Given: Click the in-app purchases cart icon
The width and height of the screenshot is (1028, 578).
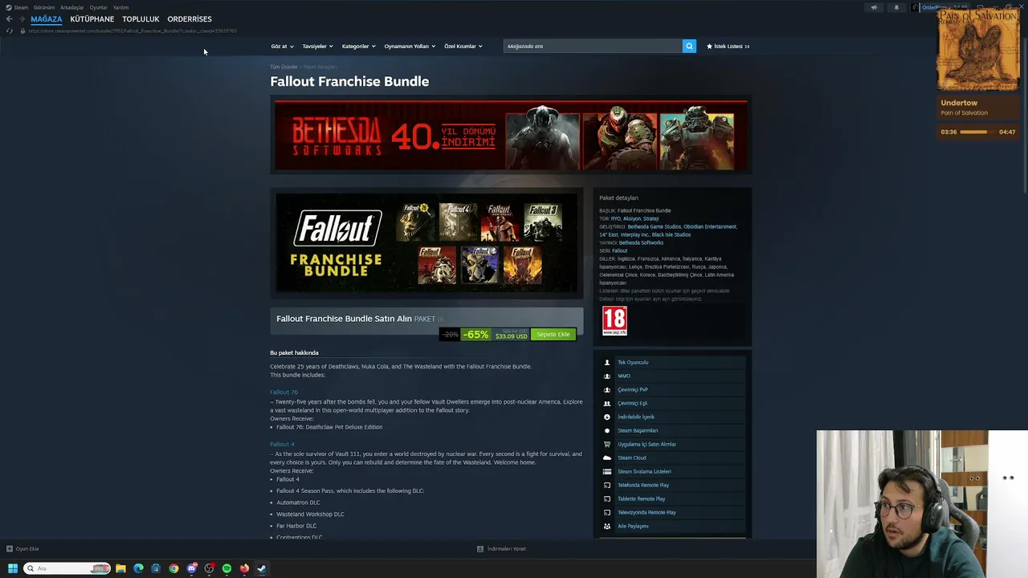Looking at the screenshot, I should (607, 444).
